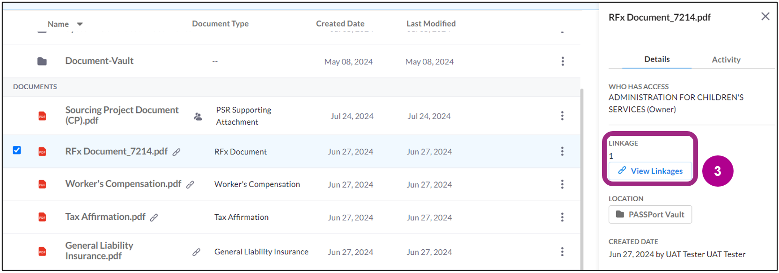The height and width of the screenshot is (273, 779).
Task: Open three-dot menu for RFx Document row
Action: [562, 151]
